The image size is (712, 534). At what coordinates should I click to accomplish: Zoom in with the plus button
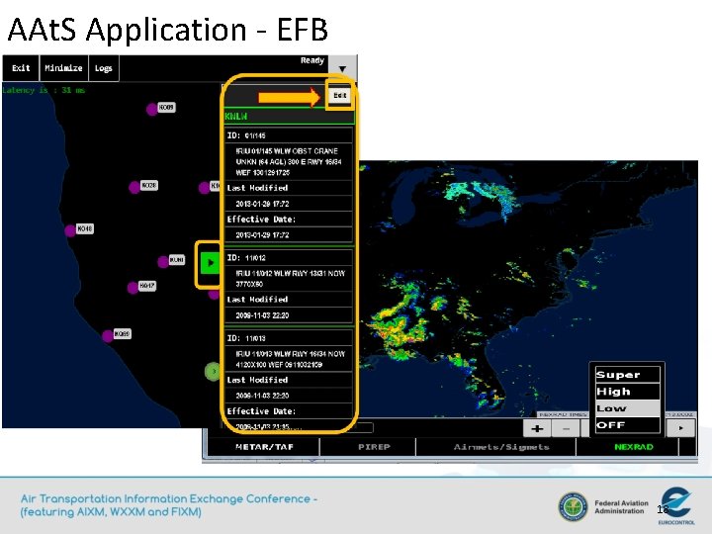[x=537, y=428]
